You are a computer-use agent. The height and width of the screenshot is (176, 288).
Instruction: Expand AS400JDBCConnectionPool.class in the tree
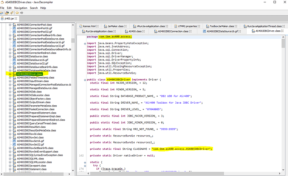tap(10, 25)
